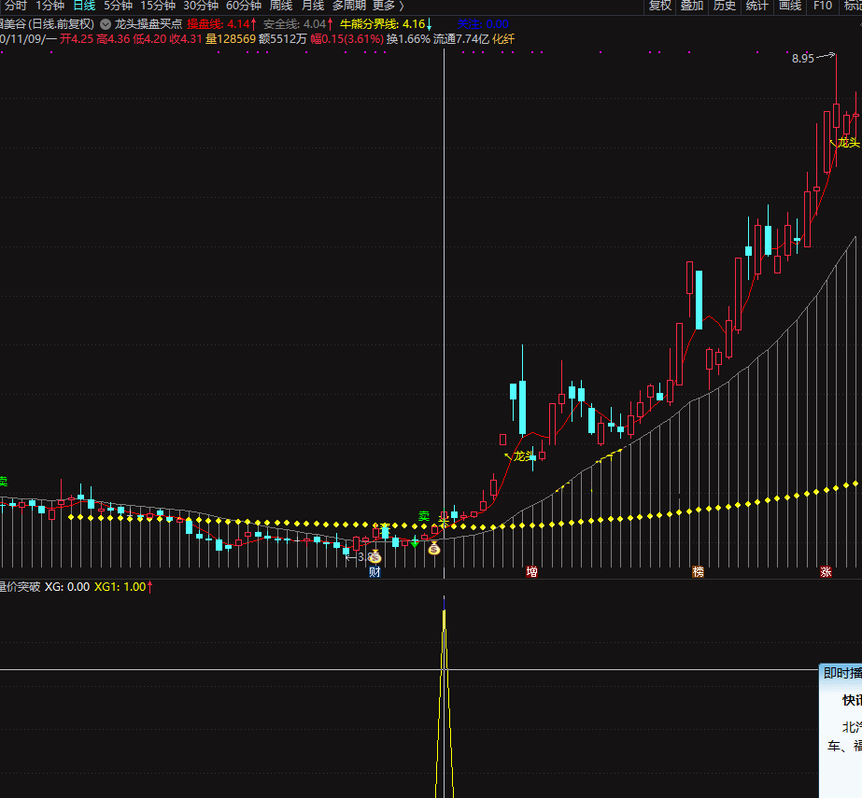This screenshot has height=798, width=862.
Task: Switch to the 分时 intraday chart tab
Action: tap(15, 6)
